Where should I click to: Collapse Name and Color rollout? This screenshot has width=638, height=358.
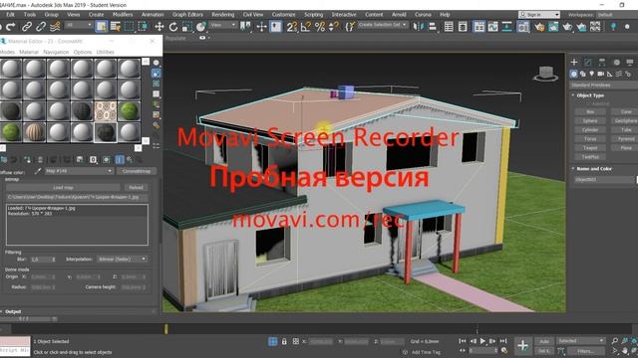(594, 168)
